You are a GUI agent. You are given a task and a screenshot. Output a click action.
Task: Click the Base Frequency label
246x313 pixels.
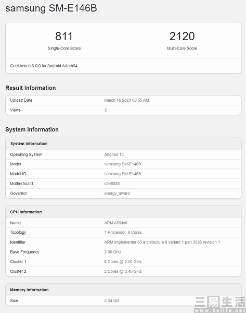(x=24, y=252)
